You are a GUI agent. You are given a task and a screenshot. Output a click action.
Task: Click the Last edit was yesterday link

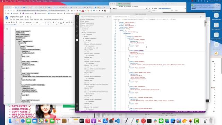[x=54, y=19]
